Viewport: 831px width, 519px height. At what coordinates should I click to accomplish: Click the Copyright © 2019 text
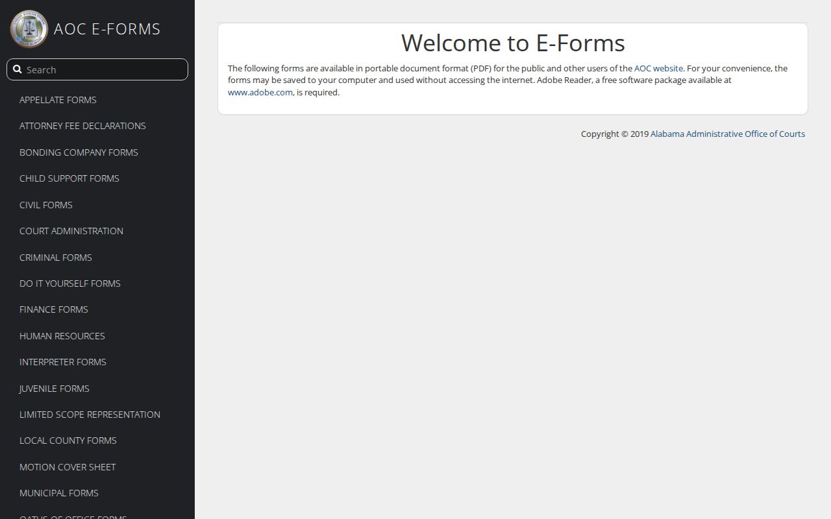[614, 134]
